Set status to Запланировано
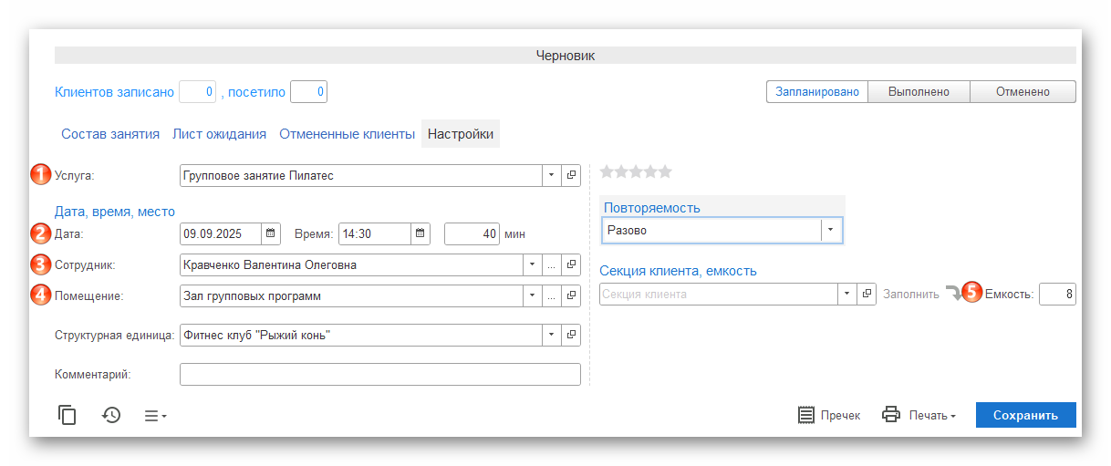 pyautogui.click(x=816, y=92)
